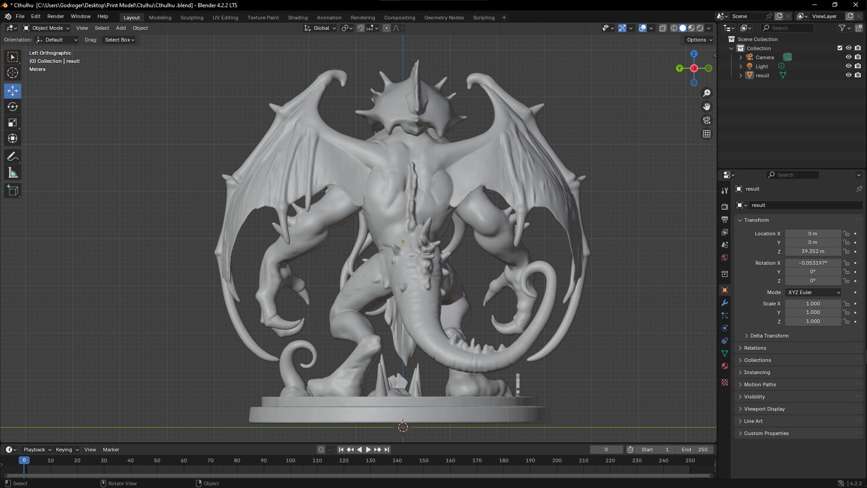This screenshot has height=488, width=867.
Task: Click the current frame 0 marker
Action: click(x=24, y=460)
